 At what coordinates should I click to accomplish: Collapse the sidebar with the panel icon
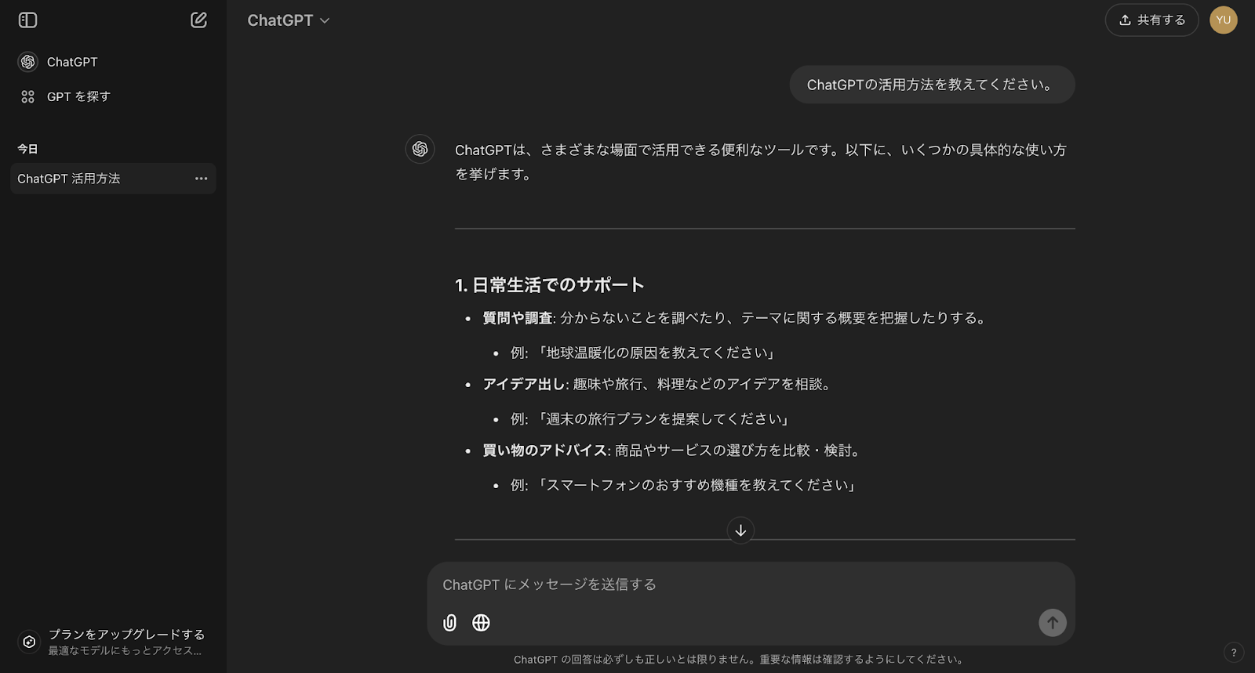[x=27, y=20]
